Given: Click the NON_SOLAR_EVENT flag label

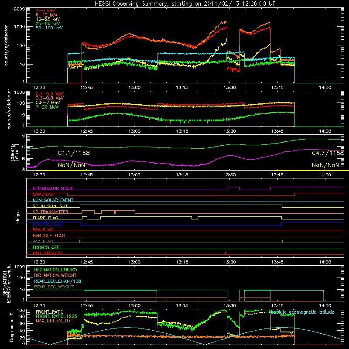Looking at the screenshot, I should click(x=53, y=200).
